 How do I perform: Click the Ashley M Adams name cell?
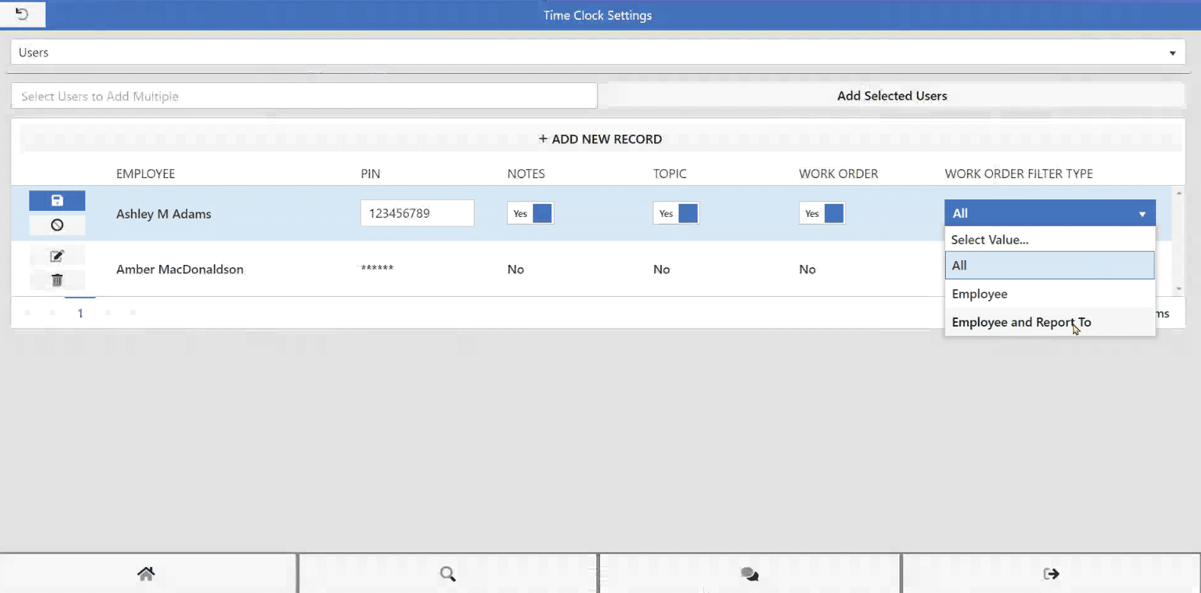[x=164, y=214]
